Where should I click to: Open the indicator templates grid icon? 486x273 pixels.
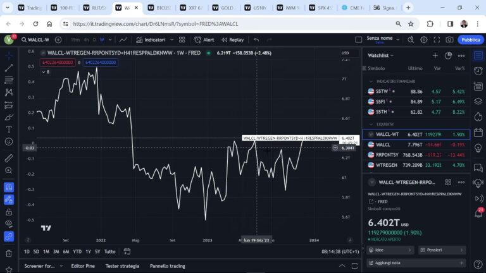pos(182,40)
